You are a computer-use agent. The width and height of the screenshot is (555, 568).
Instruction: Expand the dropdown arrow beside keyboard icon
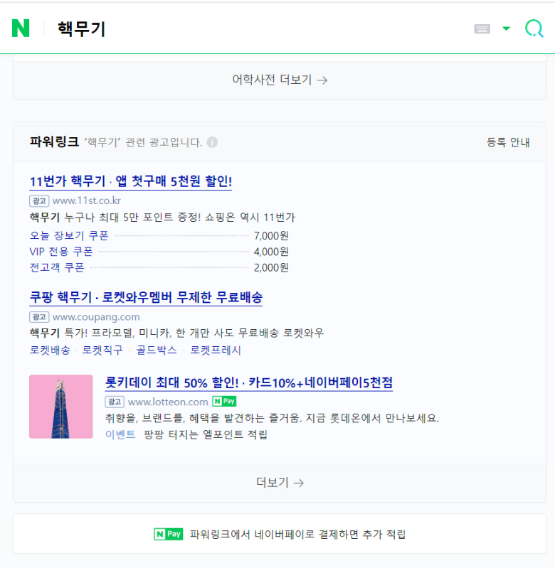tap(506, 28)
